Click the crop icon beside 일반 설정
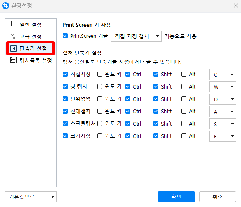This screenshot has height=207, width=241. (x=13, y=25)
